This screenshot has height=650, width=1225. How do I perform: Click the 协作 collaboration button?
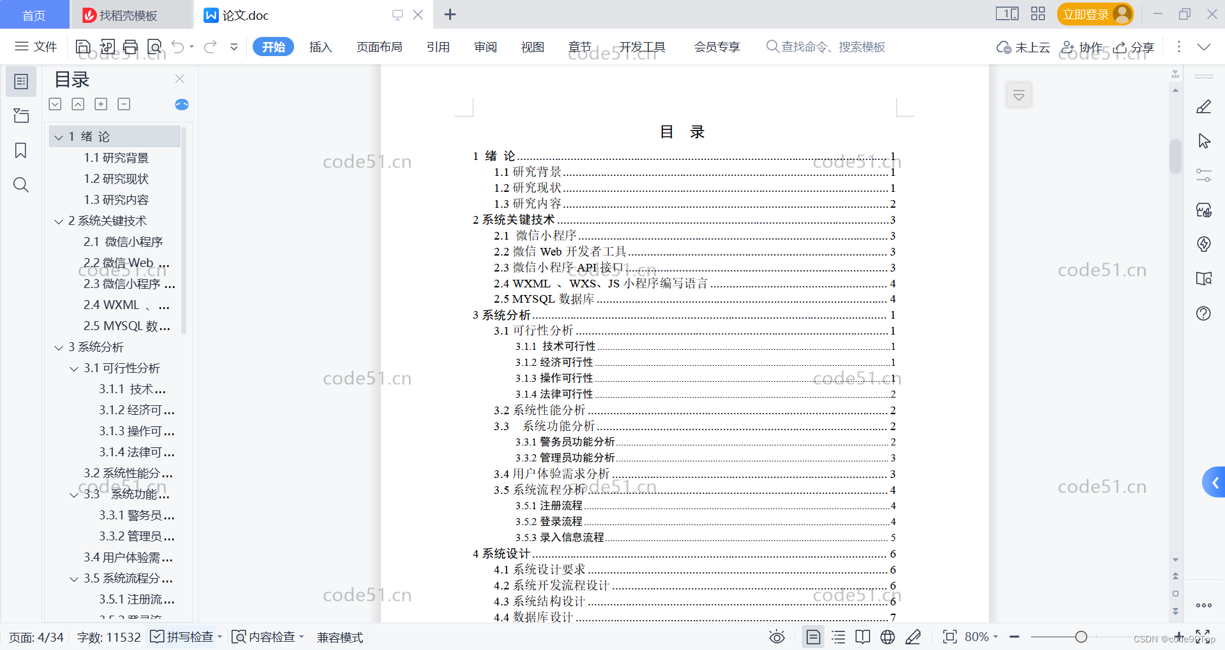(1082, 47)
